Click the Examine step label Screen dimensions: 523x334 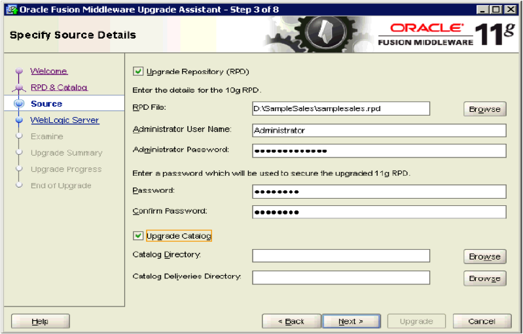(x=46, y=136)
